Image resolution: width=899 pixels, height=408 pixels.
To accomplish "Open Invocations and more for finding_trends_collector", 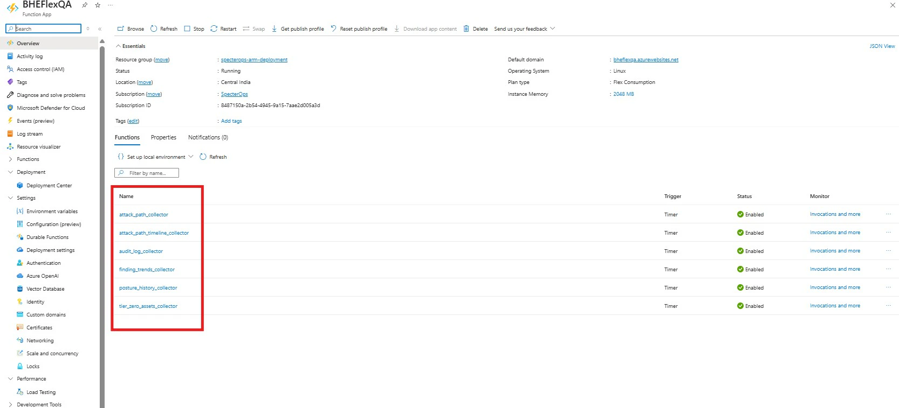I will click(835, 269).
